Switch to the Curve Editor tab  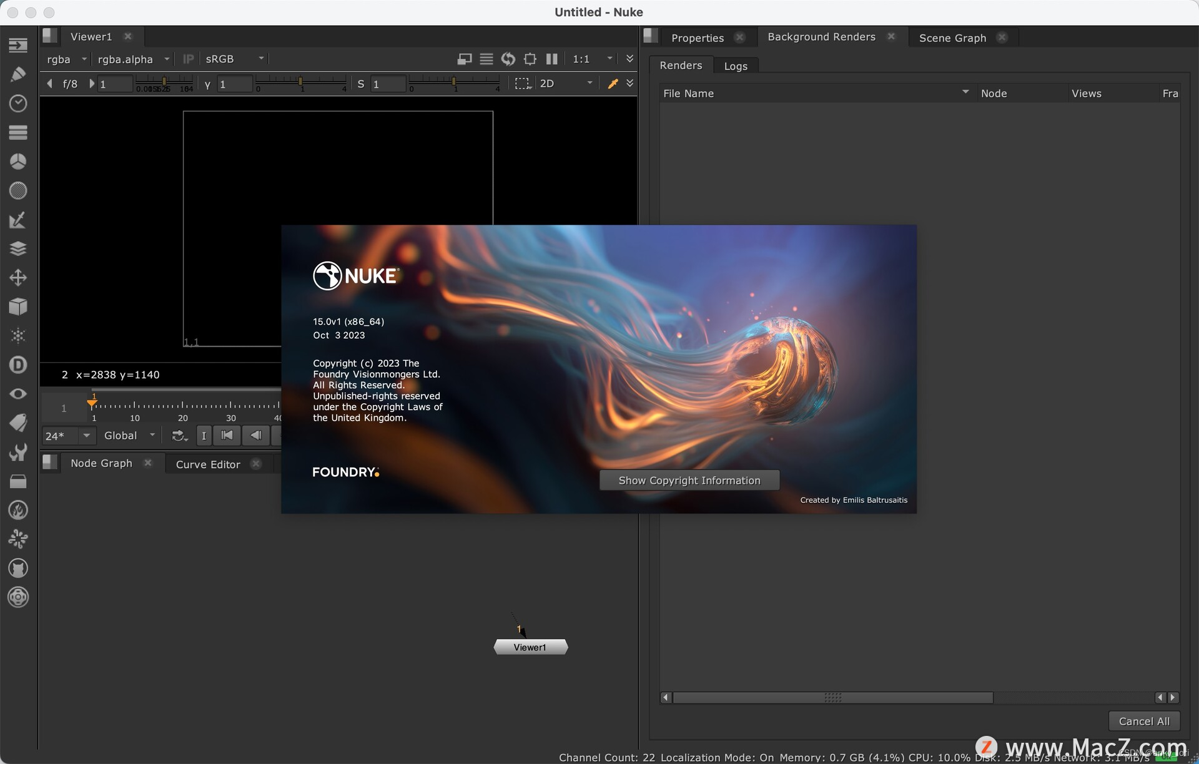(x=208, y=464)
